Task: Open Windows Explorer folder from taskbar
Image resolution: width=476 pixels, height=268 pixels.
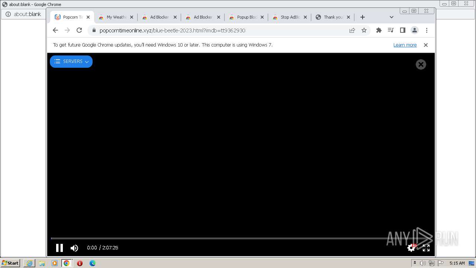Action: pyautogui.click(x=42, y=263)
